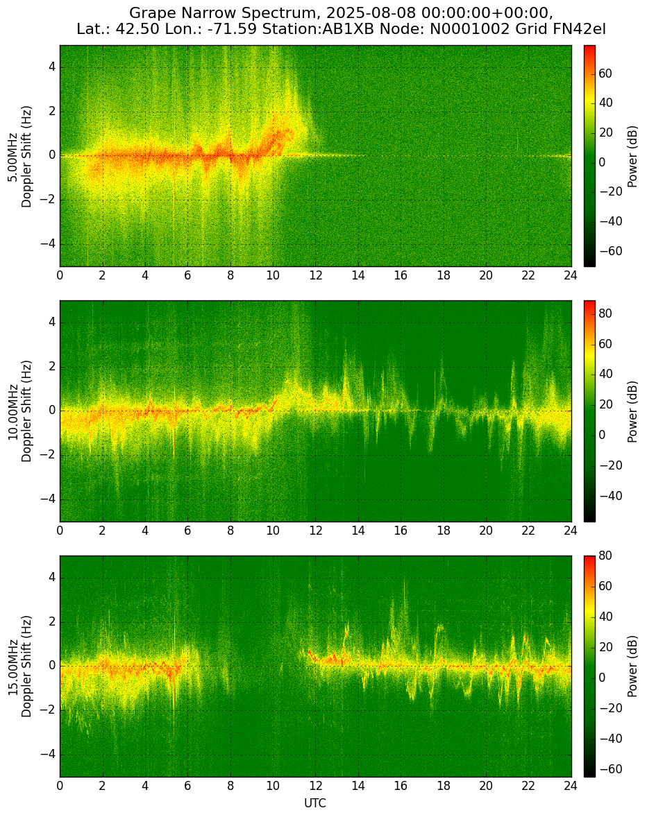Click the 12 UTC tick label under 5 MHz plot
The image size is (647, 817).
315,275
